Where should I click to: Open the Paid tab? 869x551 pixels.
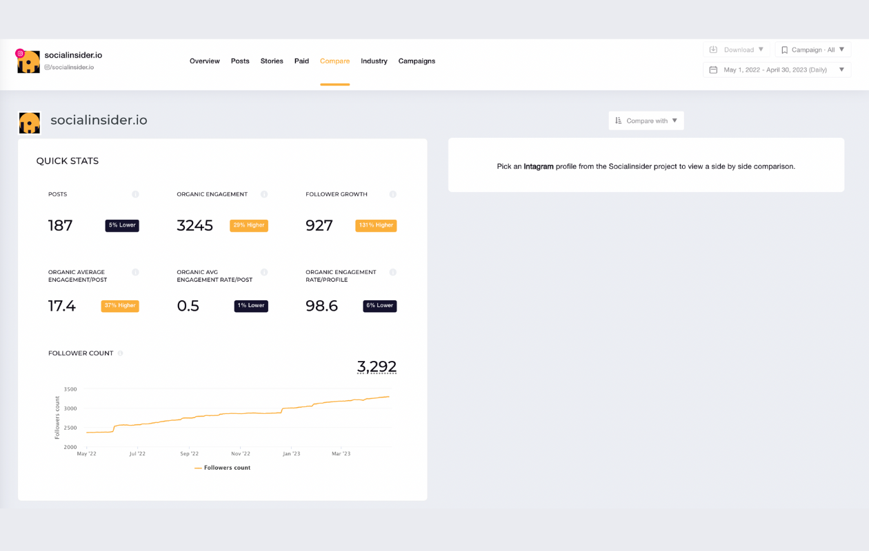tap(301, 61)
